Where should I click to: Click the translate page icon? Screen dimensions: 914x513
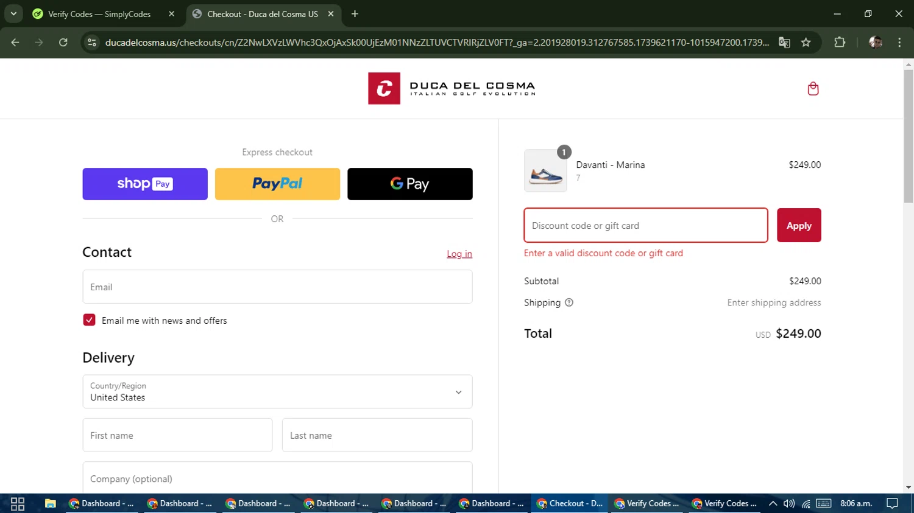click(x=784, y=43)
